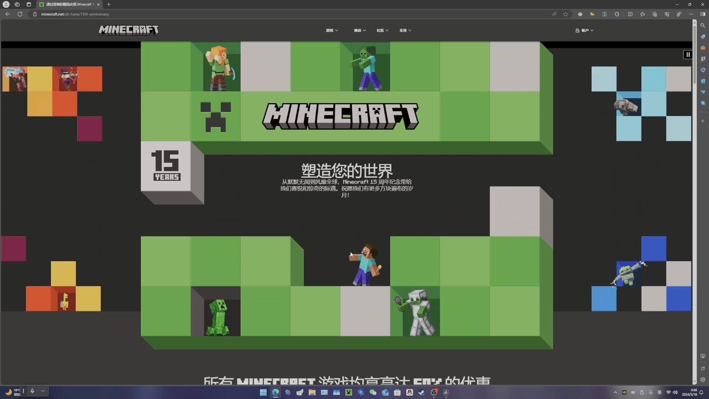Click the Creeper face block
This screenshot has height=399, width=709.
click(x=216, y=116)
